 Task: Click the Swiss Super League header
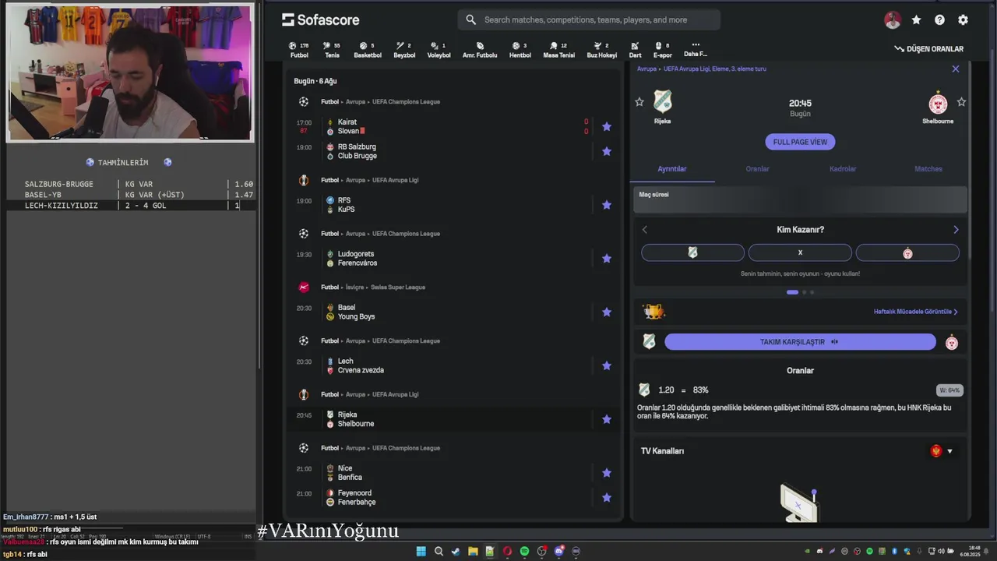coord(398,288)
